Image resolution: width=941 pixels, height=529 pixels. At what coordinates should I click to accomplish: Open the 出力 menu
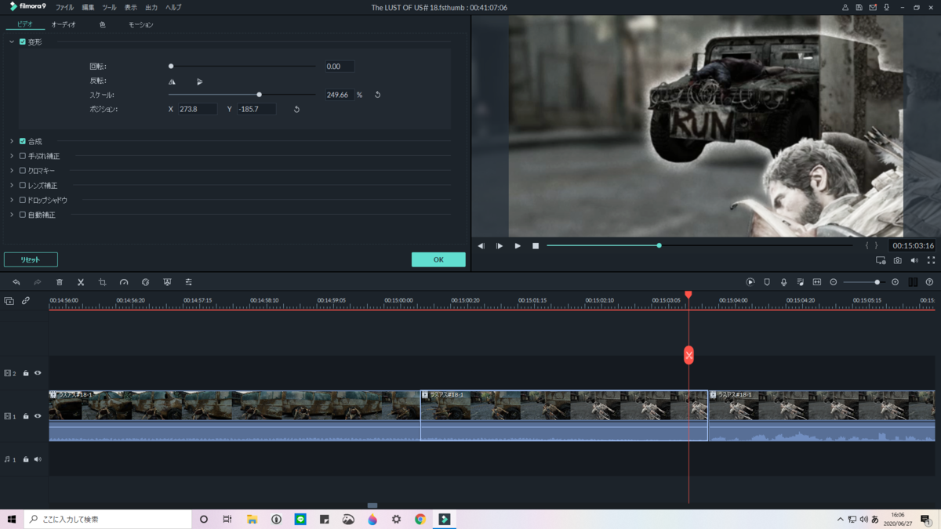point(151,8)
